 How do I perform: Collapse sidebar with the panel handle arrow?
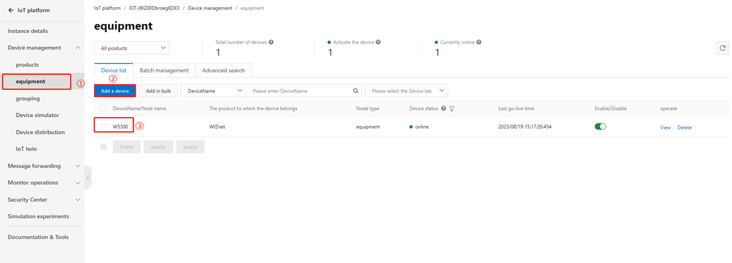coord(88,178)
